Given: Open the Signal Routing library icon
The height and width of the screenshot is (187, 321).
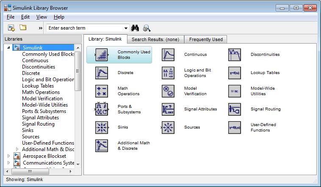Looking at the screenshot, I should (x=235, y=110).
